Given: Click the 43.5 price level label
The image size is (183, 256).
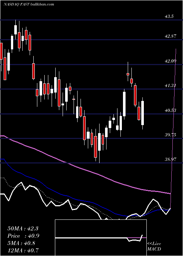Looking at the screenshot, I should 169,16.
